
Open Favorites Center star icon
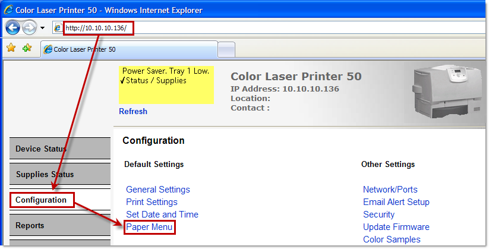point(11,48)
